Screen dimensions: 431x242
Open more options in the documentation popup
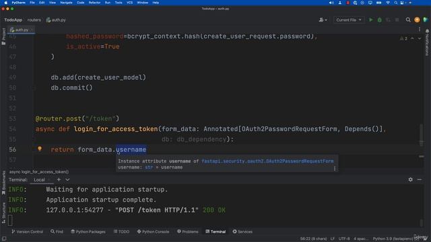click(x=335, y=169)
